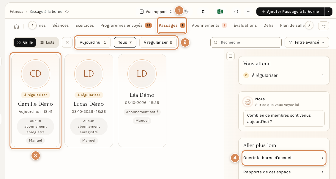Viewport: 336px width, 179px height.
Task: Filter by À régulariser chip
Action: coord(158,42)
